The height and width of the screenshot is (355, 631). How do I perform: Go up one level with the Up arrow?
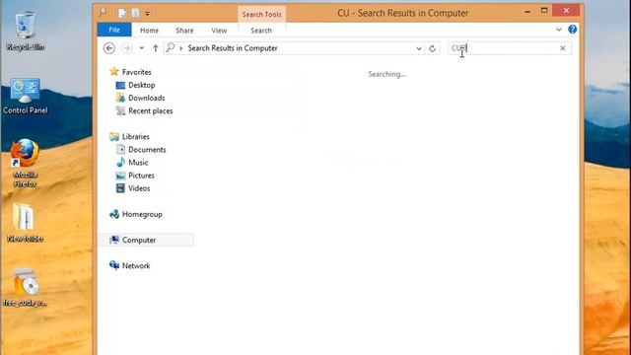pos(156,48)
